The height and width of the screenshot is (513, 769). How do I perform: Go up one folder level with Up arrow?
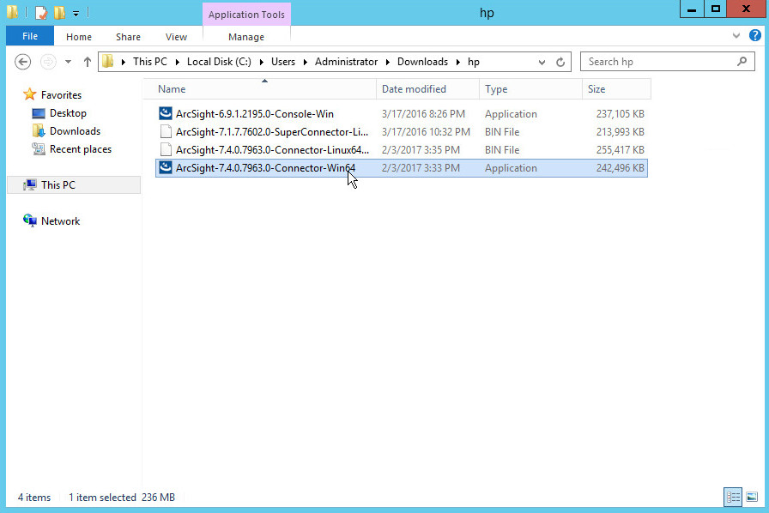87,62
